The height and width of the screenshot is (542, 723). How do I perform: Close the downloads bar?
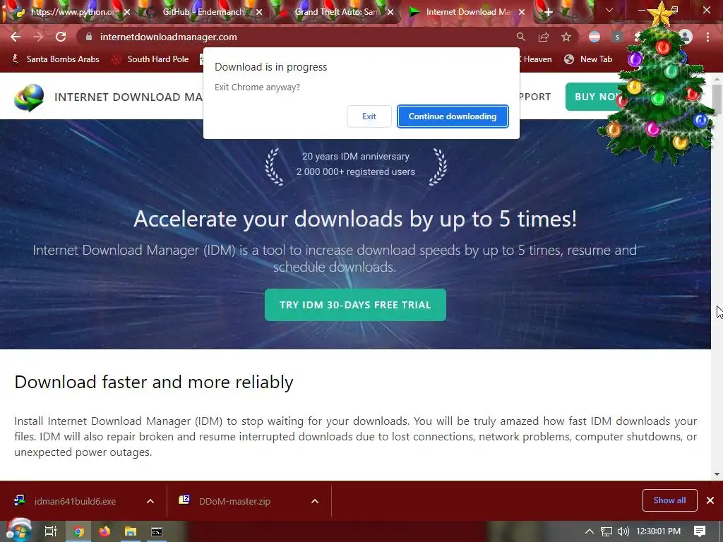(710, 500)
